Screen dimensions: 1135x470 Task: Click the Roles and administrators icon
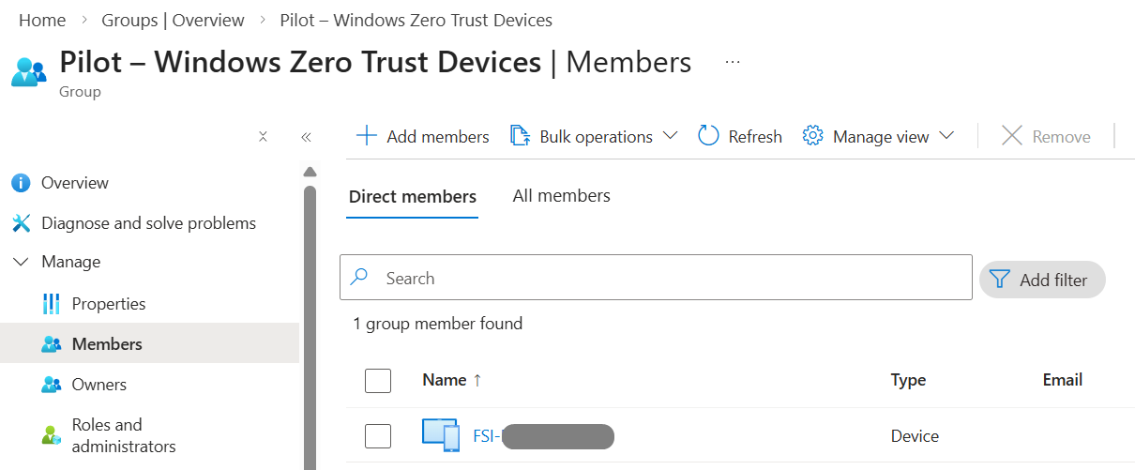coord(52,435)
